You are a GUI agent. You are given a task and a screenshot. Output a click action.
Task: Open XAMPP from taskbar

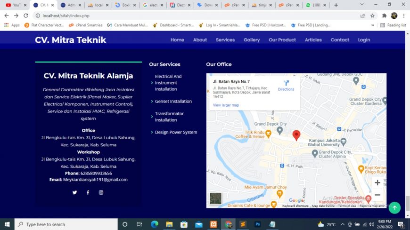pyautogui.click(x=213, y=224)
